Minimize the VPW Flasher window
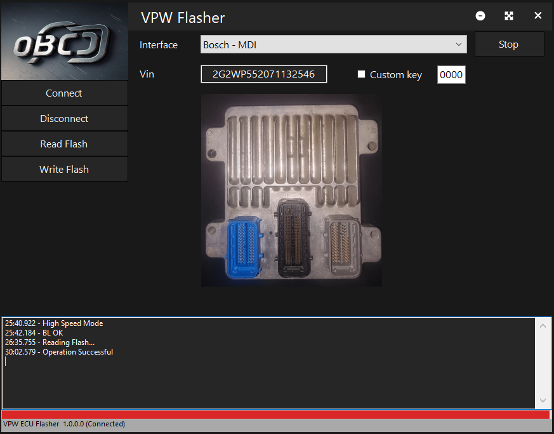This screenshot has width=554, height=434. tap(480, 16)
